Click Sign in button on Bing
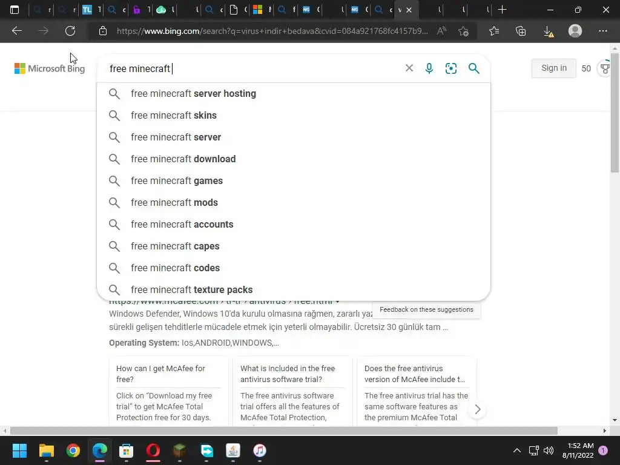 coord(553,68)
